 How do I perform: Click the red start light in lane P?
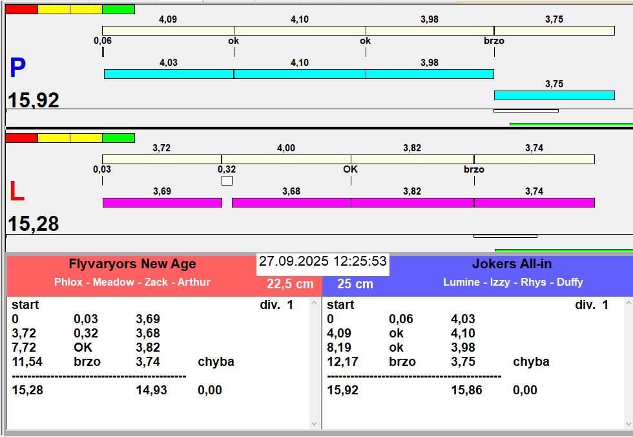(x=22, y=9)
